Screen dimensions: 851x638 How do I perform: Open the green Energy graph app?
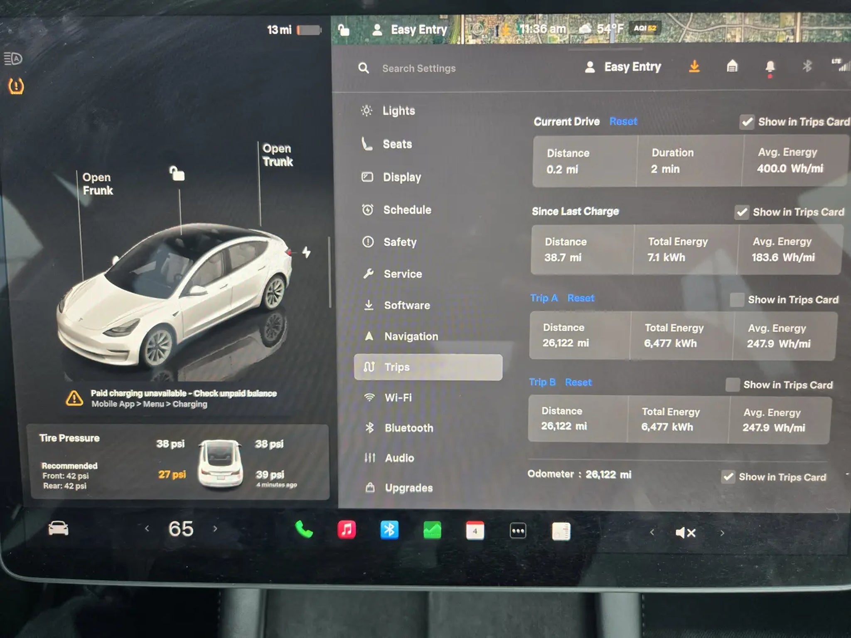click(x=432, y=531)
